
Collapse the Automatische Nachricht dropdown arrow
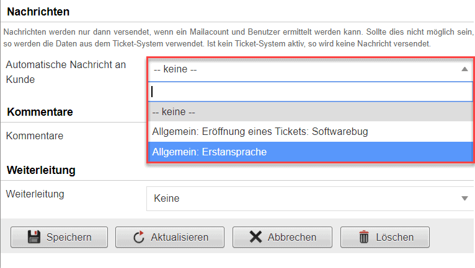[464, 70]
